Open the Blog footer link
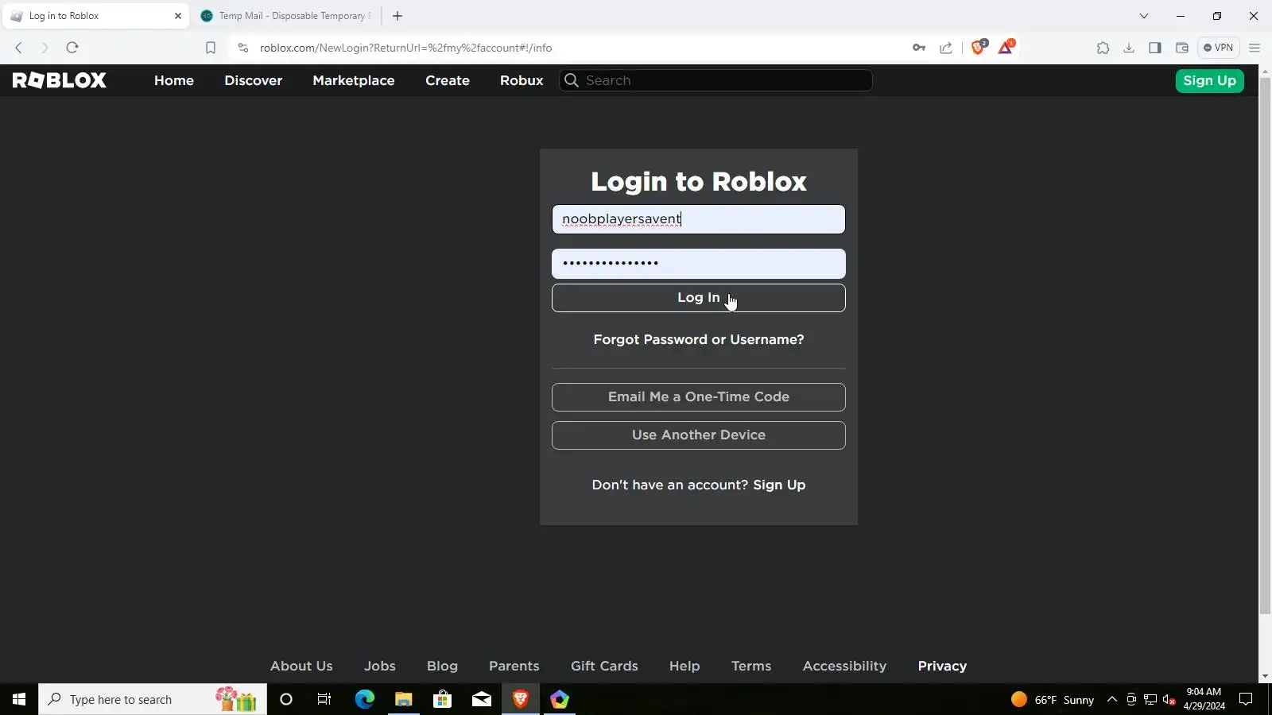Viewport: 1272px width, 715px height. pos(442,666)
